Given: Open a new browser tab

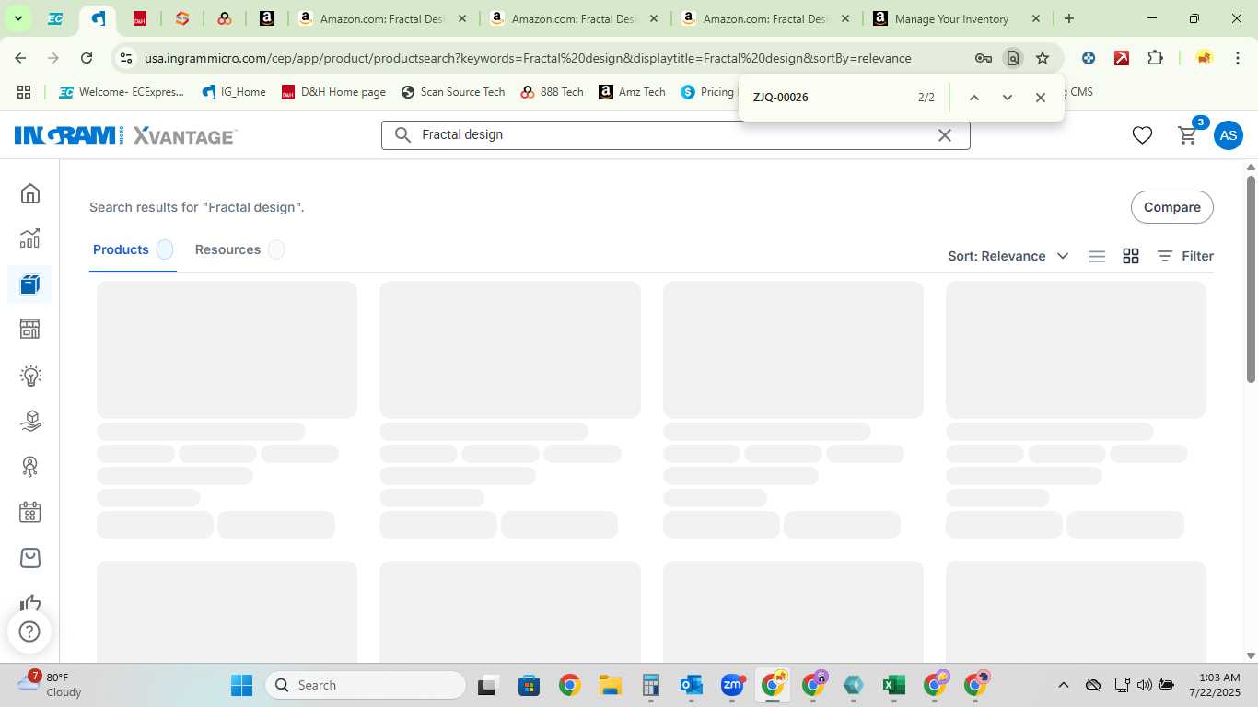Looking at the screenshot, I should tap(1068, 18).
